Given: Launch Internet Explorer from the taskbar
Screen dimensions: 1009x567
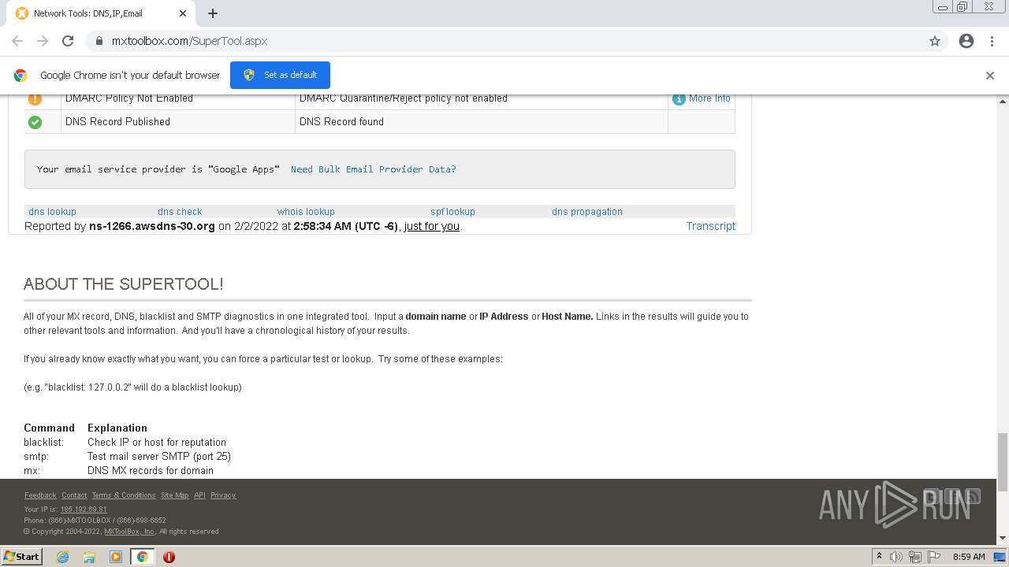Looking at the screenshot, I should coord(62,557).
